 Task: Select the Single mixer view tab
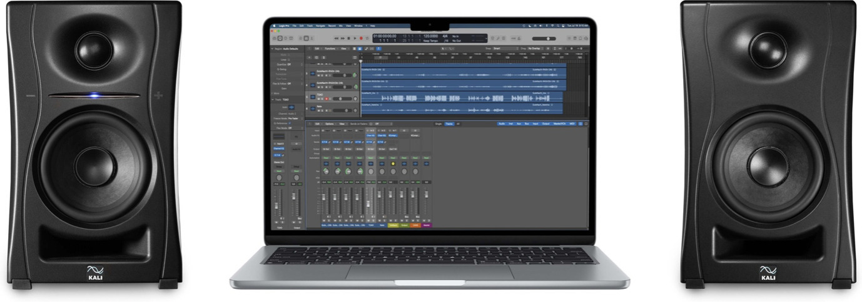438,124
